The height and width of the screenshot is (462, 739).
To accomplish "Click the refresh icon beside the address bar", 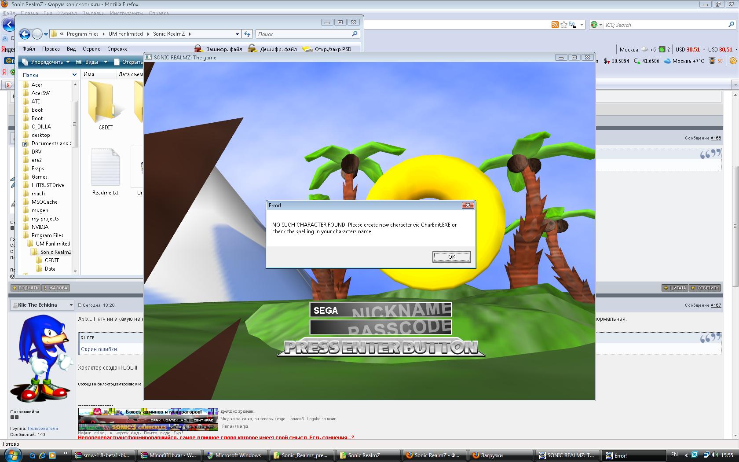I will 247,34.
